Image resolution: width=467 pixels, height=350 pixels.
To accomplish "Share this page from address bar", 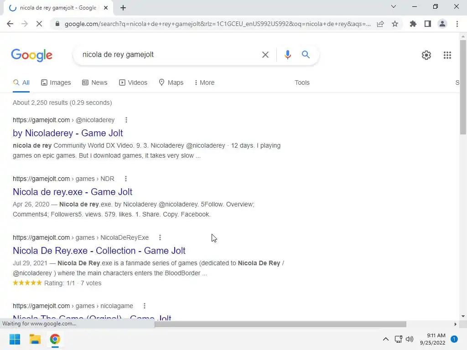I will pos(380,24).
